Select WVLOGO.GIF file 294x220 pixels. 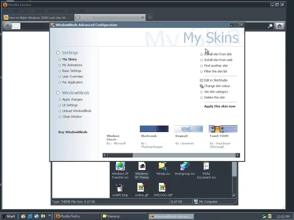[163, 190]
